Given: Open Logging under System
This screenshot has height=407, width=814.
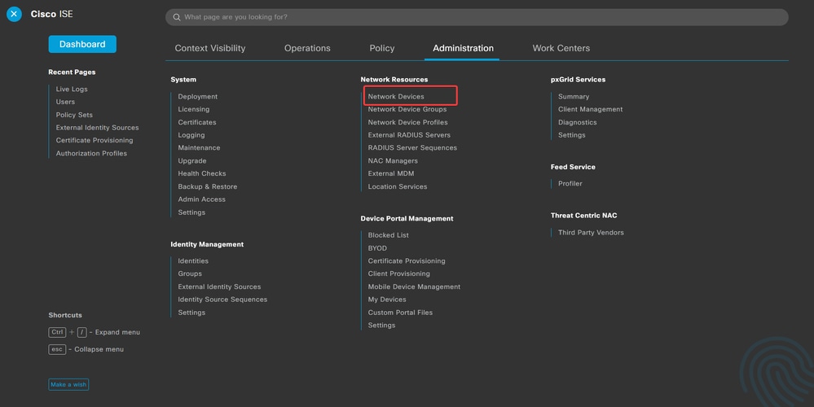Looking at the screenshot, I should pos(191,135).
